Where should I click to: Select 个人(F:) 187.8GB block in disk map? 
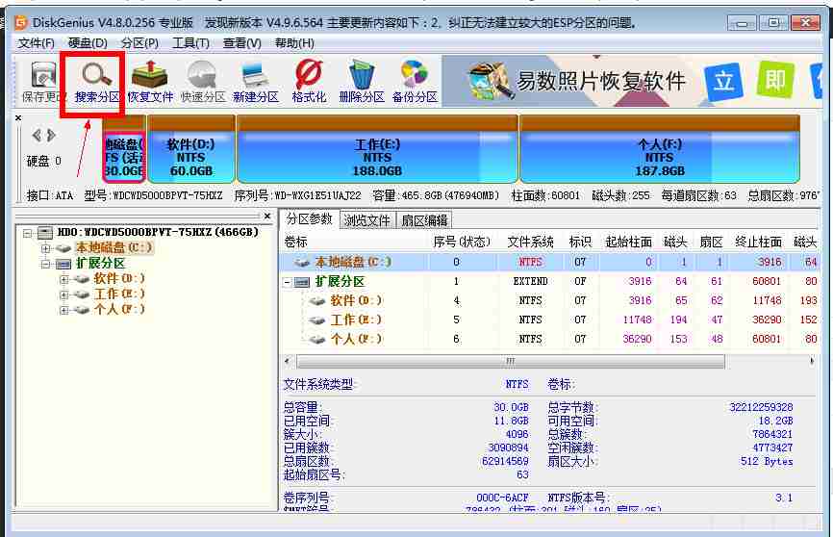659,149
